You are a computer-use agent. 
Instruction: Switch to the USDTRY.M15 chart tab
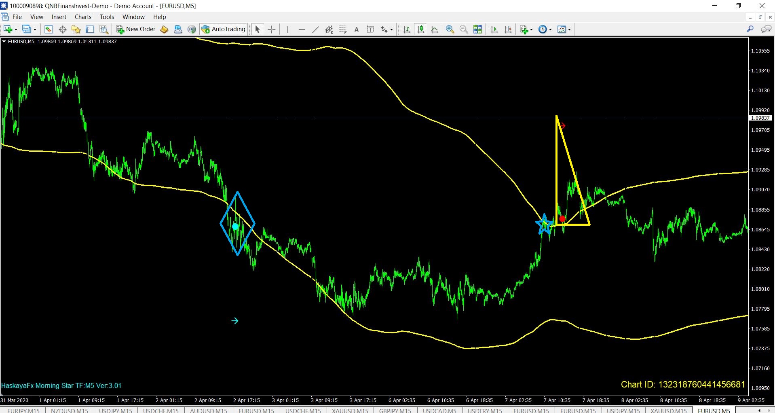485,410
